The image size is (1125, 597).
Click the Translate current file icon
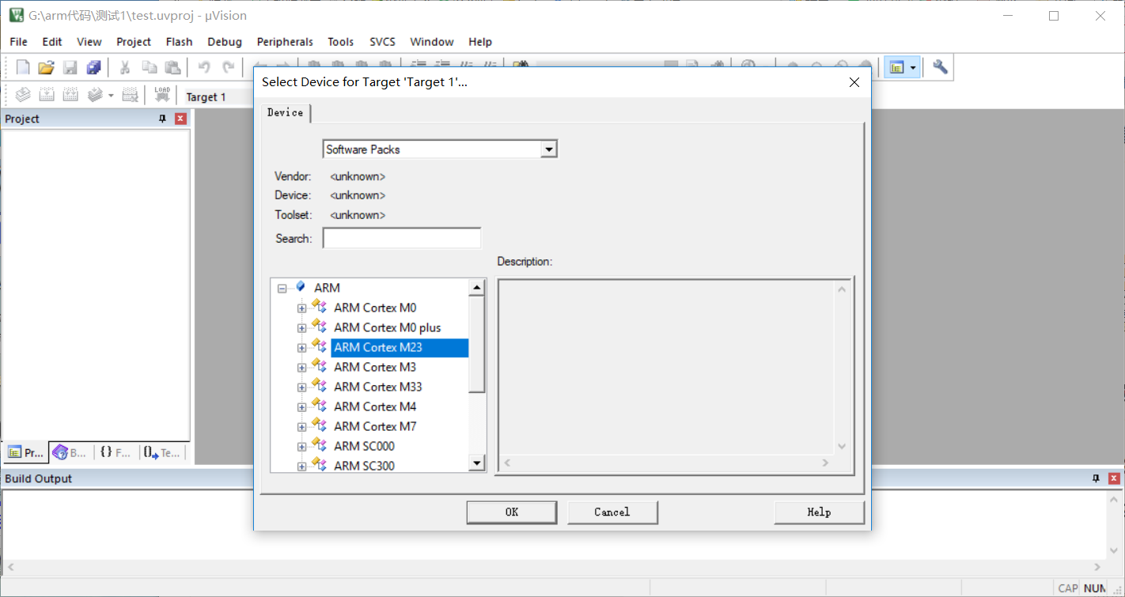[x=23, y=96]
